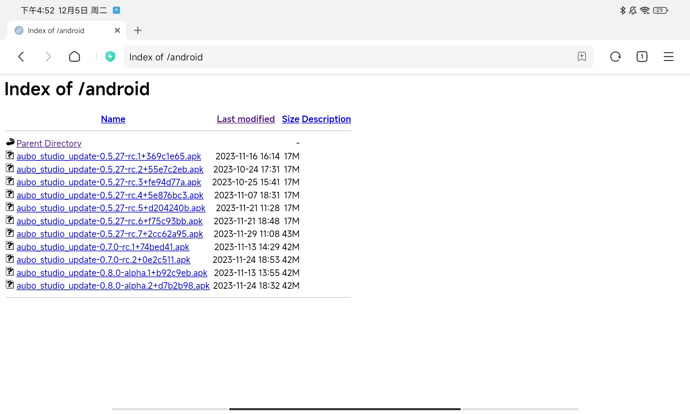This screenshot has height=414, width=690.
Task: Click file icon beside 0.5.27-rc.1 apk
Action: [x=10, y=155]
